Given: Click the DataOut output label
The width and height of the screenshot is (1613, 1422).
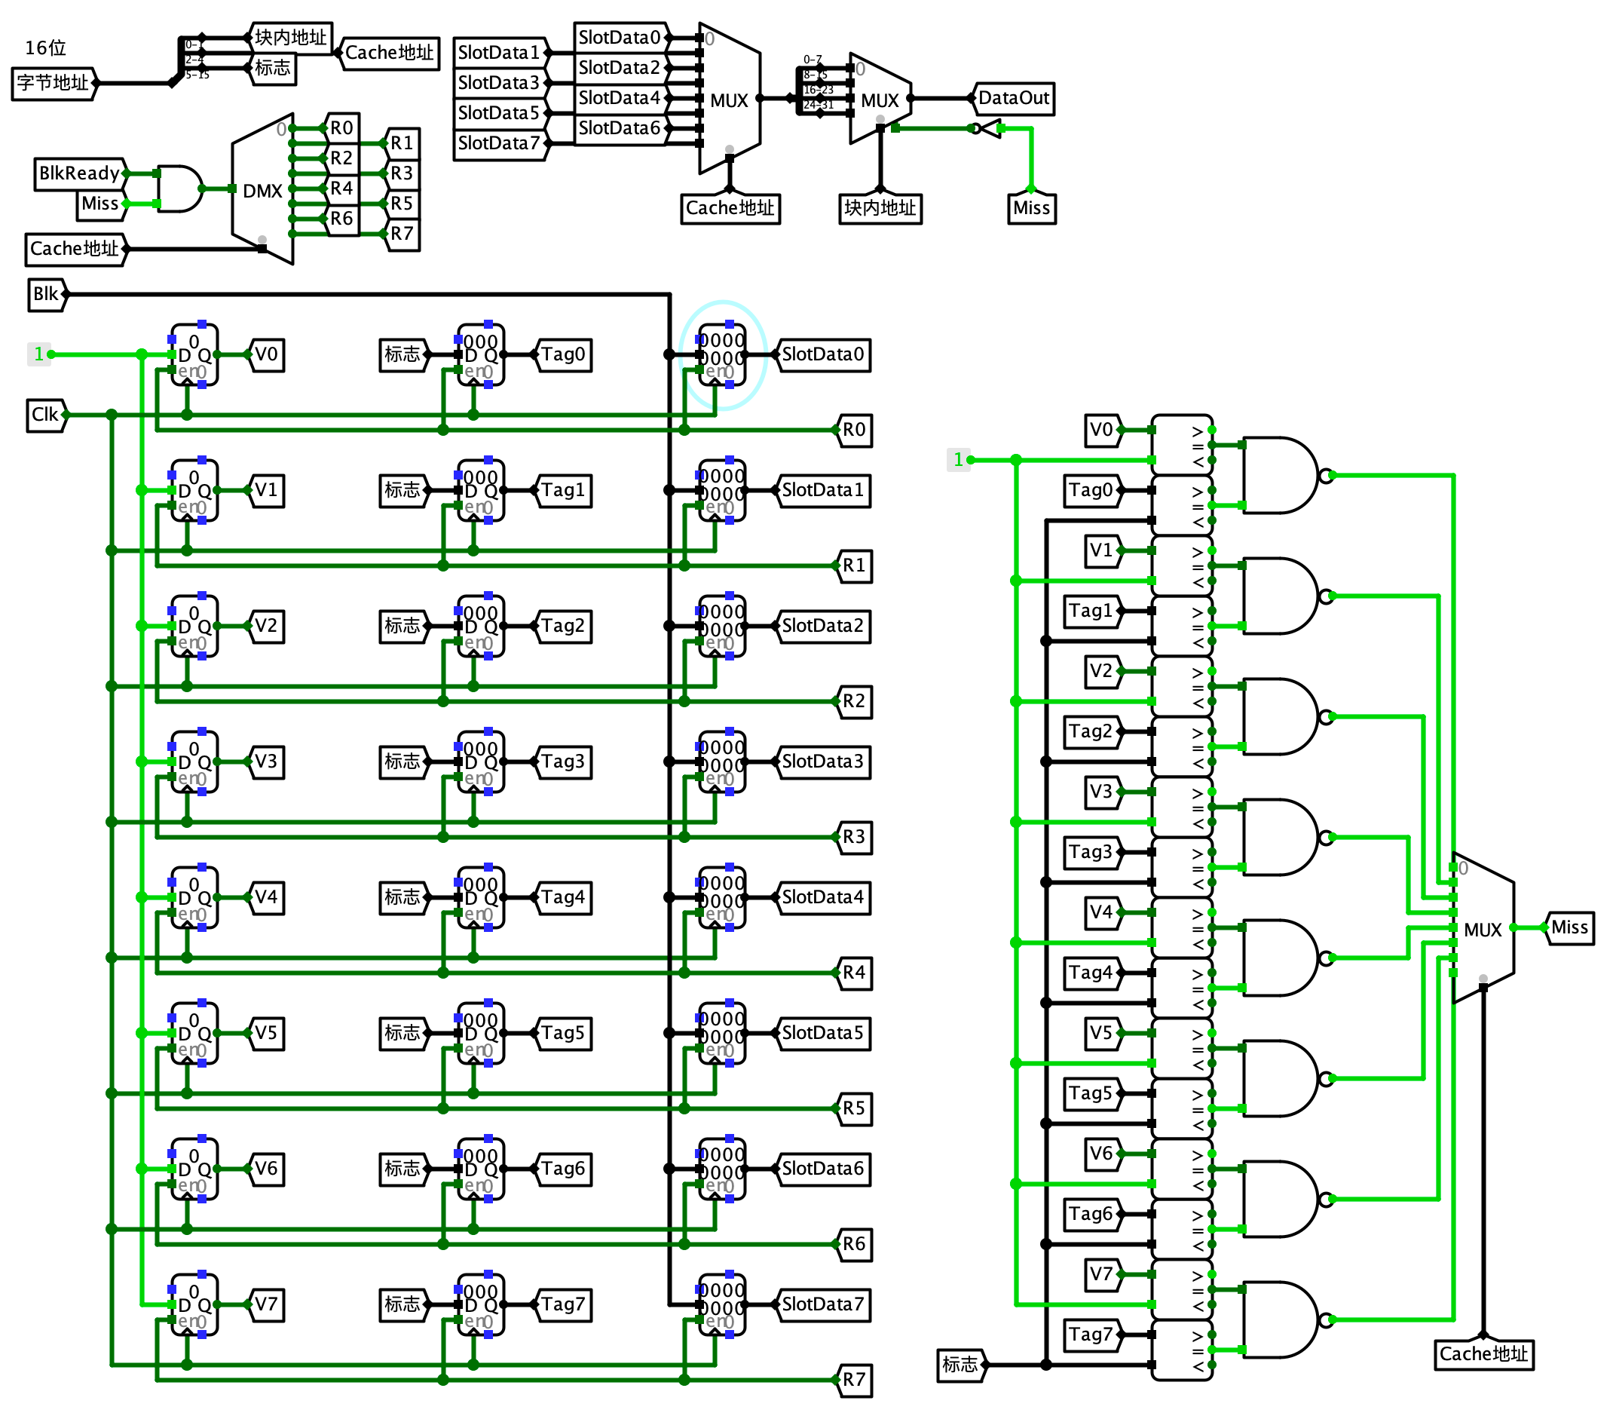Looking at the screenshot, I should [x=1014, y=99].
